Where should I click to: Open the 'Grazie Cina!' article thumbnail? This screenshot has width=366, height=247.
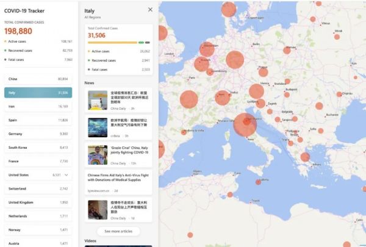coord(98,155)
